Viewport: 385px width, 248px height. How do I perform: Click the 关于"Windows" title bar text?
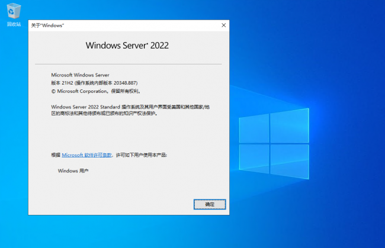pos(47,25)
